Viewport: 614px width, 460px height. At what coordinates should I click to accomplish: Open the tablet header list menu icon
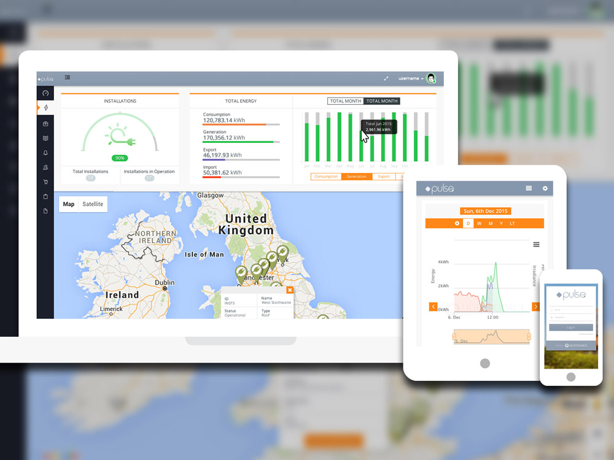[x=529, y=188]
